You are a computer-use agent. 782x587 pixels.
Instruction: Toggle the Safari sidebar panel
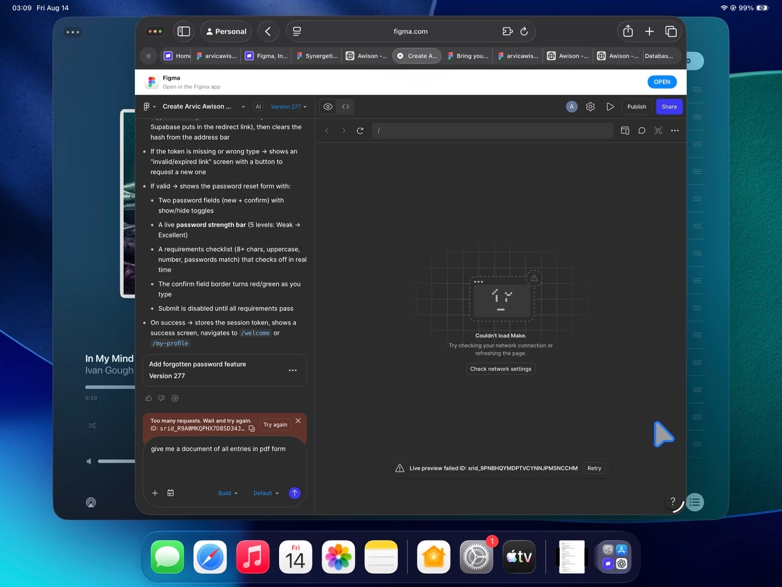click(184, 32)
